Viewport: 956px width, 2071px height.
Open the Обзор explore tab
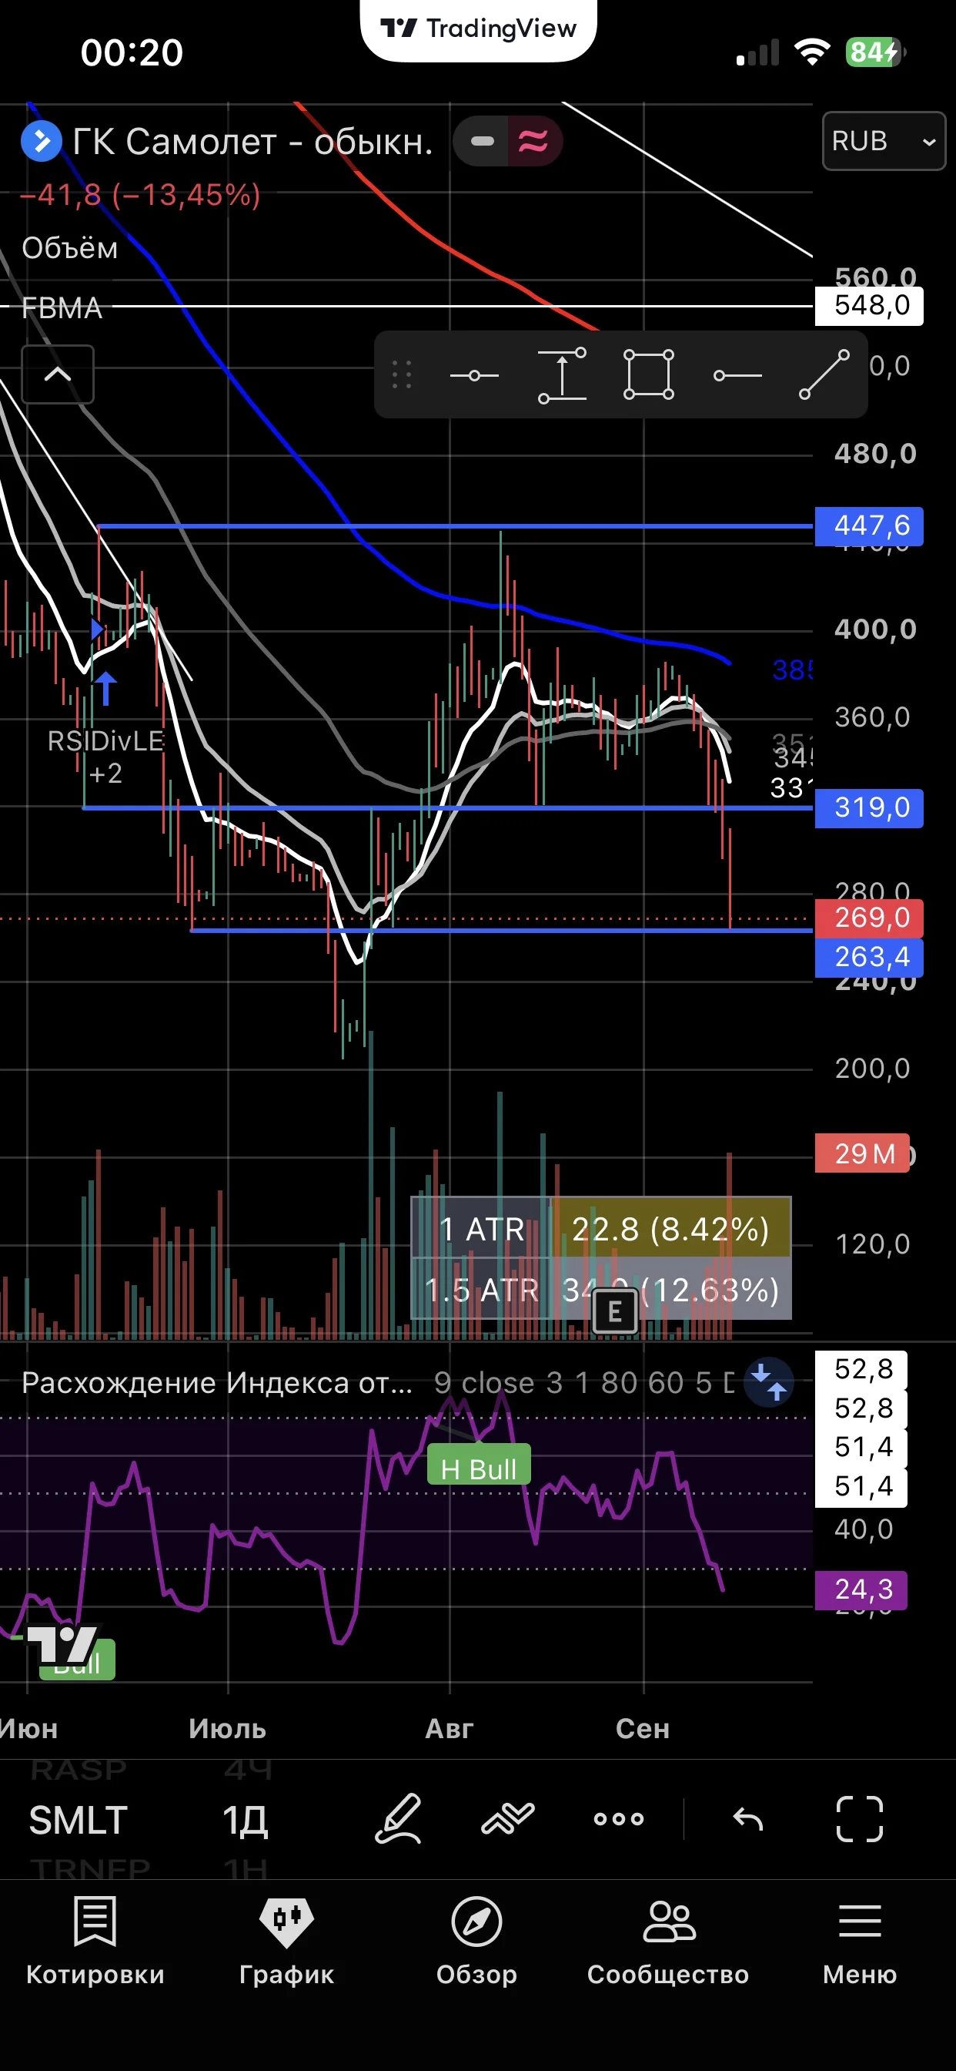477,1941
